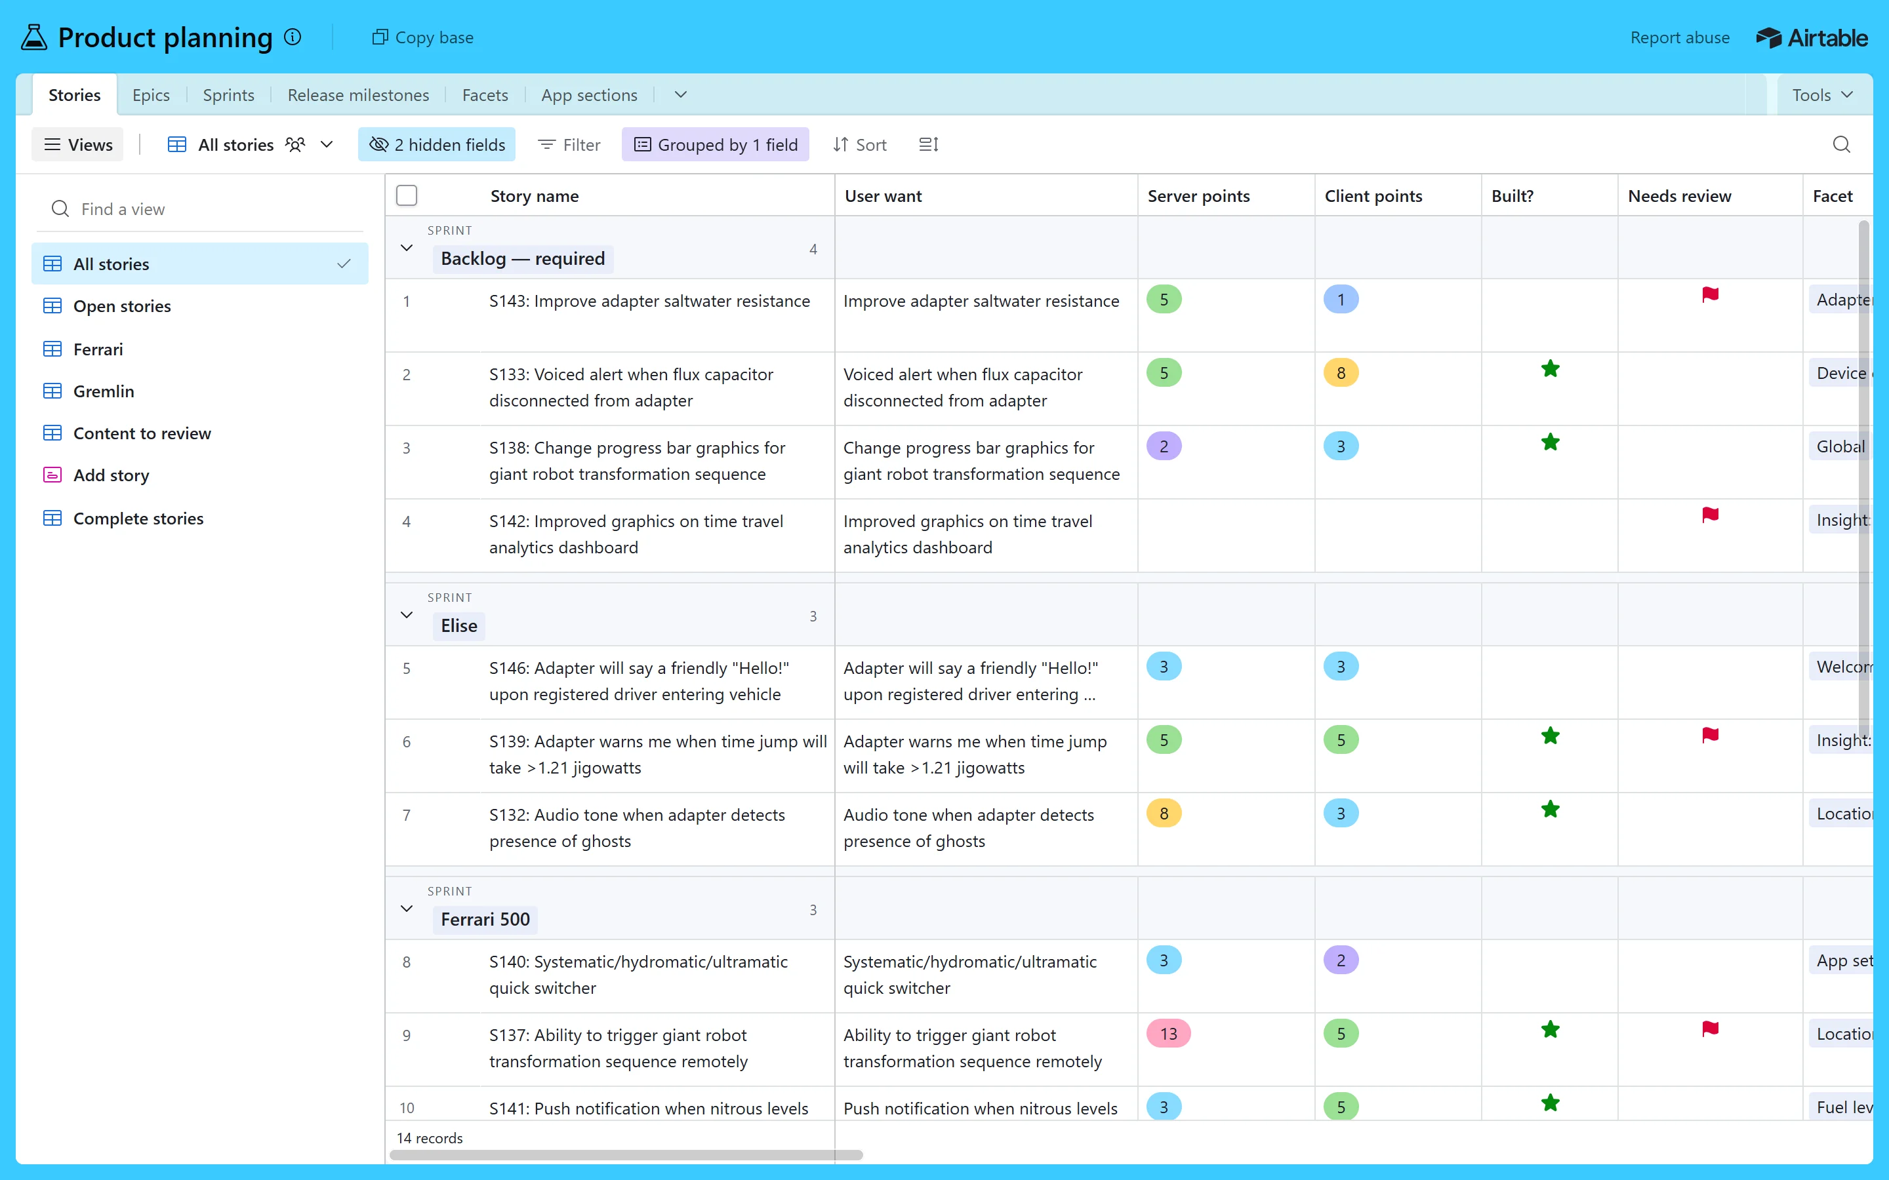This screenshot has height=1180, width=1889.
Task: Click the form icon beside Add story
Action: point(52,475)
